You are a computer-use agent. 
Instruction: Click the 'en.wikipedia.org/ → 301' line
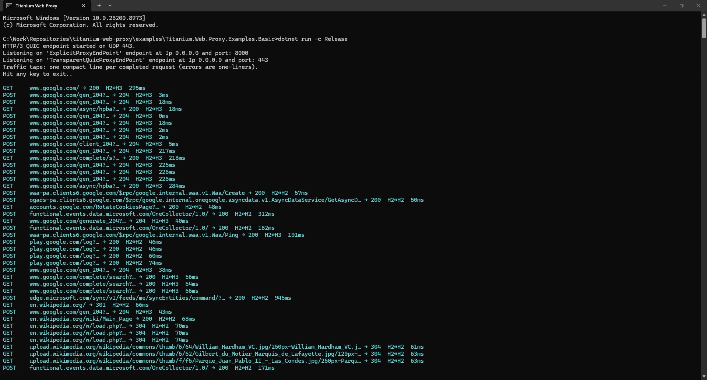pyautogui.click(x=76, y=305)
